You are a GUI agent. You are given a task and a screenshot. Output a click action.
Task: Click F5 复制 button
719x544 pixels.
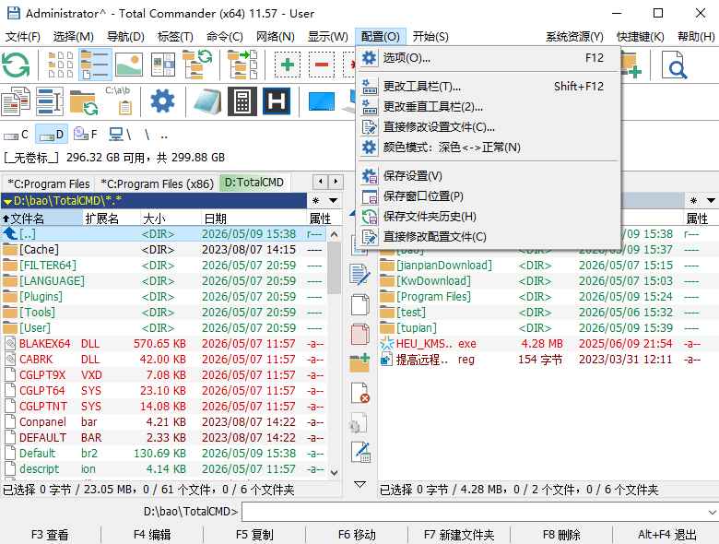[254, 535]
